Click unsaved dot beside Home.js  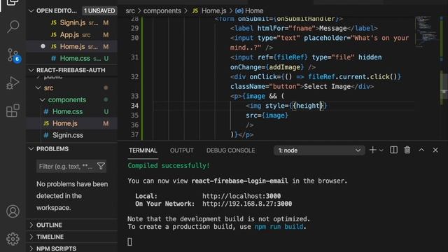43,46
